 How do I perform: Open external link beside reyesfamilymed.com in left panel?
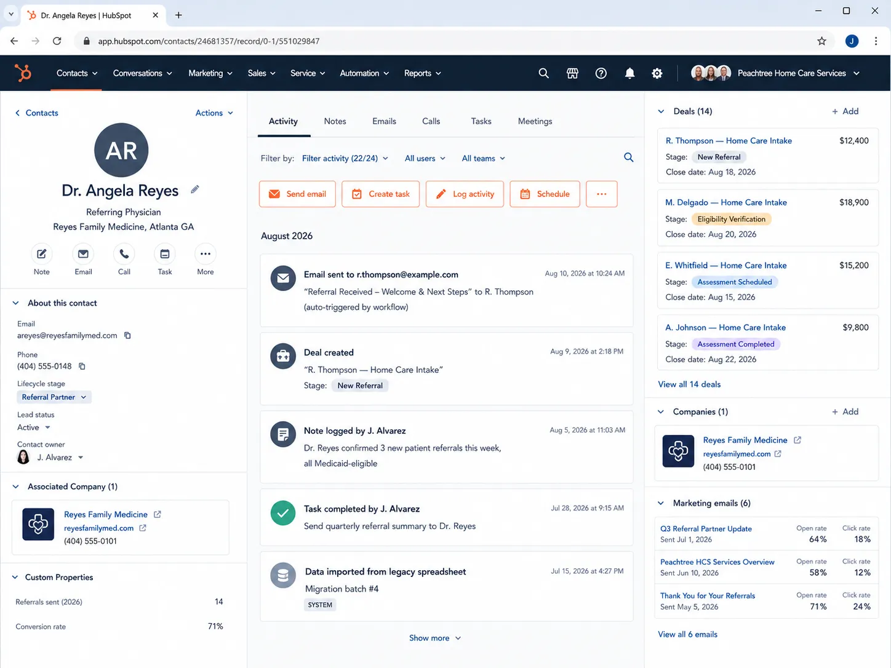click(x=143, y=528)
